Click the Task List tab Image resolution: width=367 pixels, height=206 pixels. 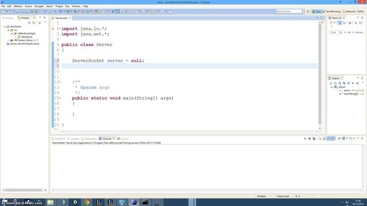click(337, 18)
